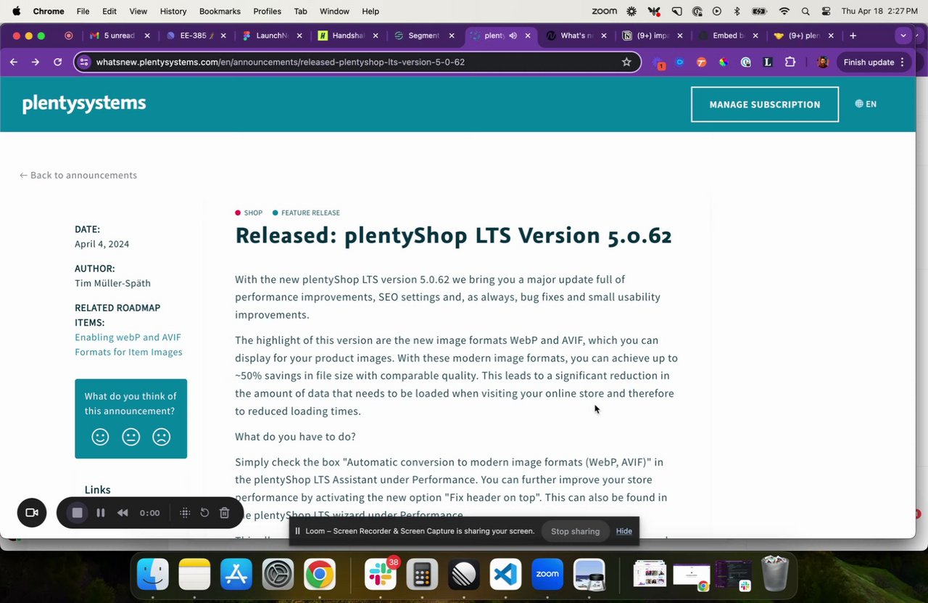Click the site info icon in address bar

coord(84,62)
